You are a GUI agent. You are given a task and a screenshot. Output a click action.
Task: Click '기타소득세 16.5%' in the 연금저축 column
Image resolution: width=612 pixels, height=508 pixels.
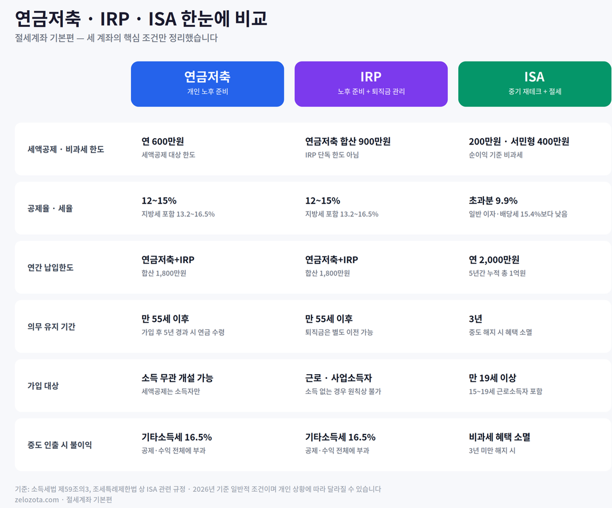176,437
